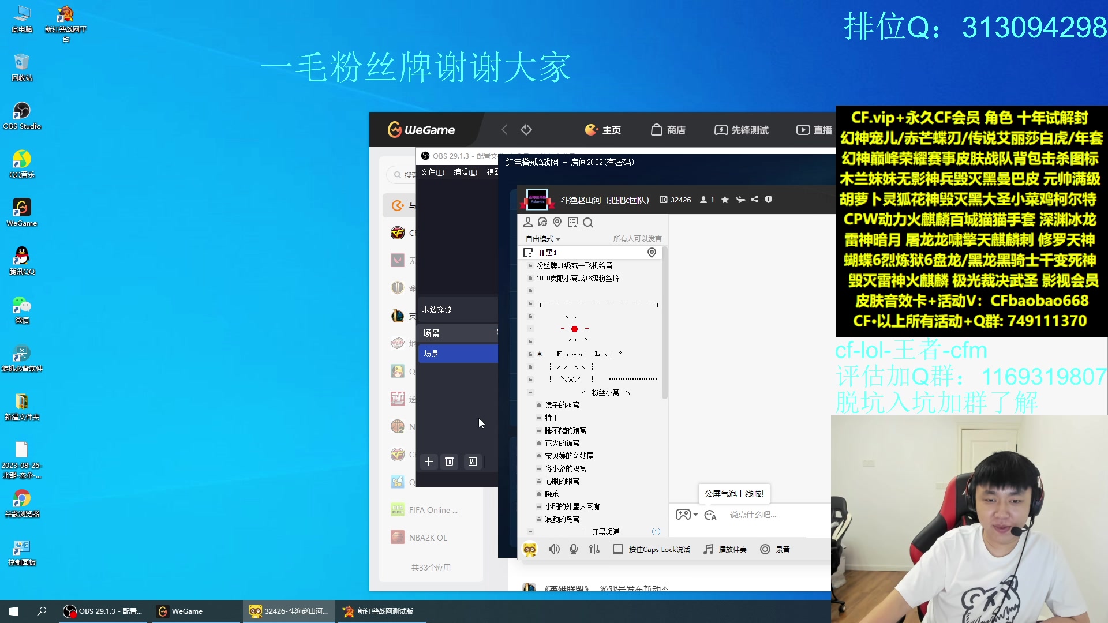Select channel 镜子的狗窝

(562, 405)
